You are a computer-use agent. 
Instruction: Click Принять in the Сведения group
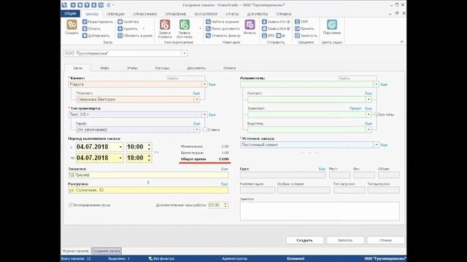point(304,28)
